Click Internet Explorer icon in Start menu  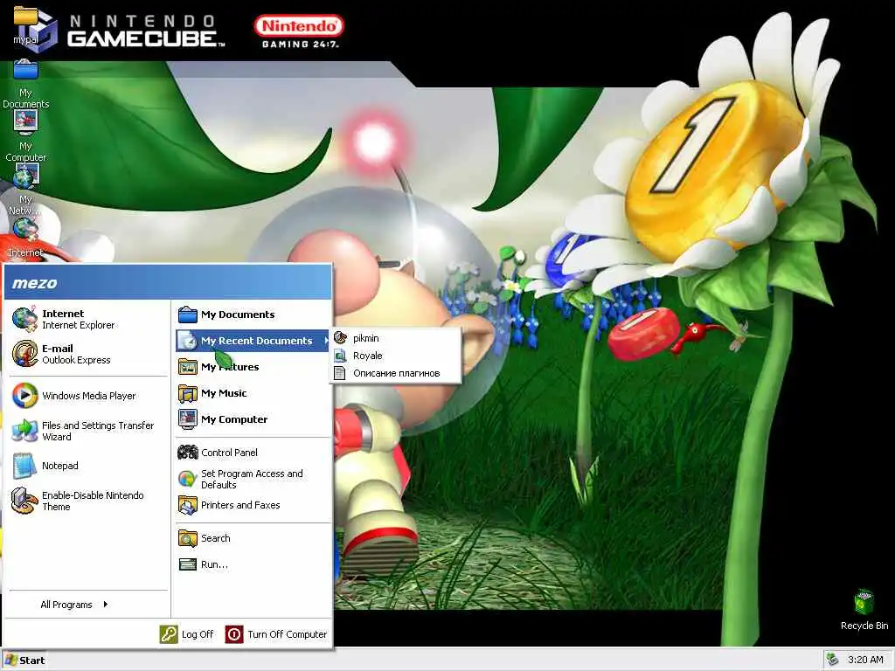click(x=24, y=320)
